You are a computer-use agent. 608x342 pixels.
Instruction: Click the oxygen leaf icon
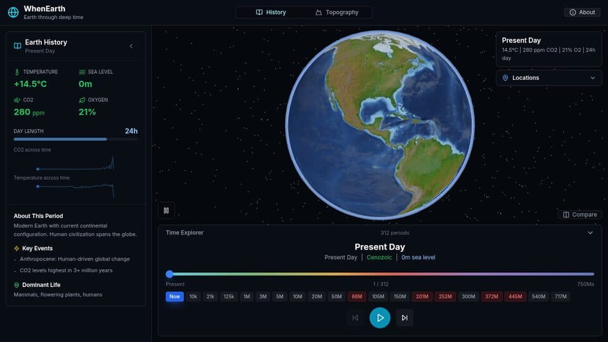82,100
